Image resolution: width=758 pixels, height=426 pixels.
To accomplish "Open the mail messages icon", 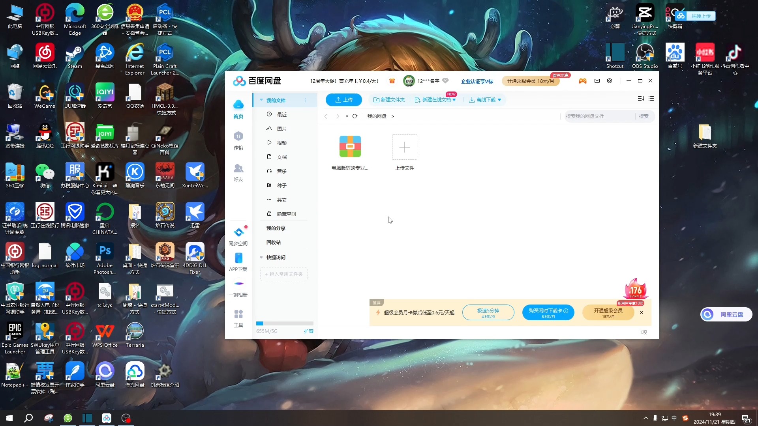I will tap(597, 81).
